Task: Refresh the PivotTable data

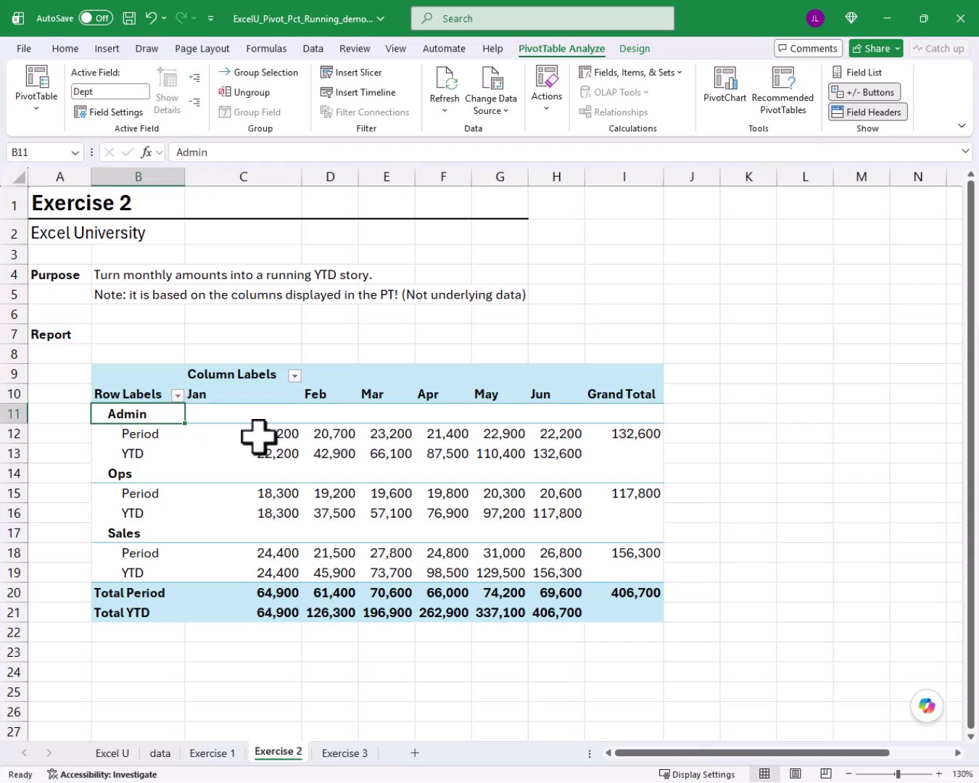Action: 445,90
